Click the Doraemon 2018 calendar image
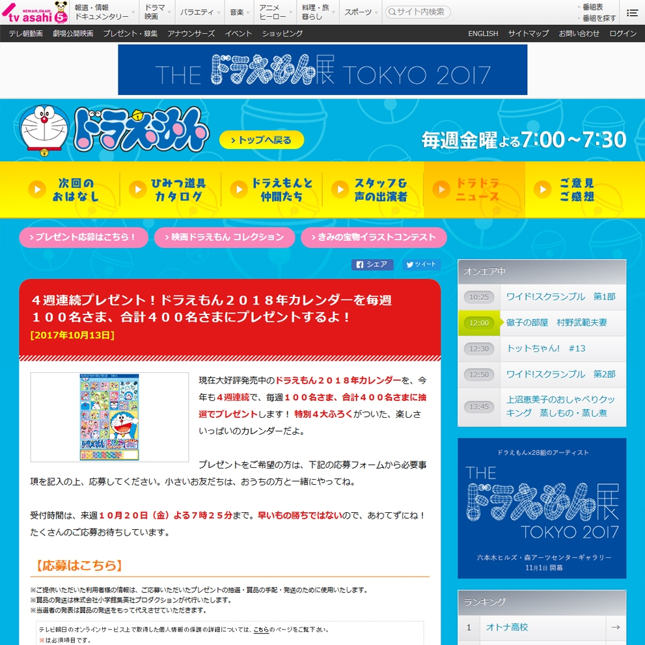This screenshot has height=645, width=645. (x=109, y=417)
